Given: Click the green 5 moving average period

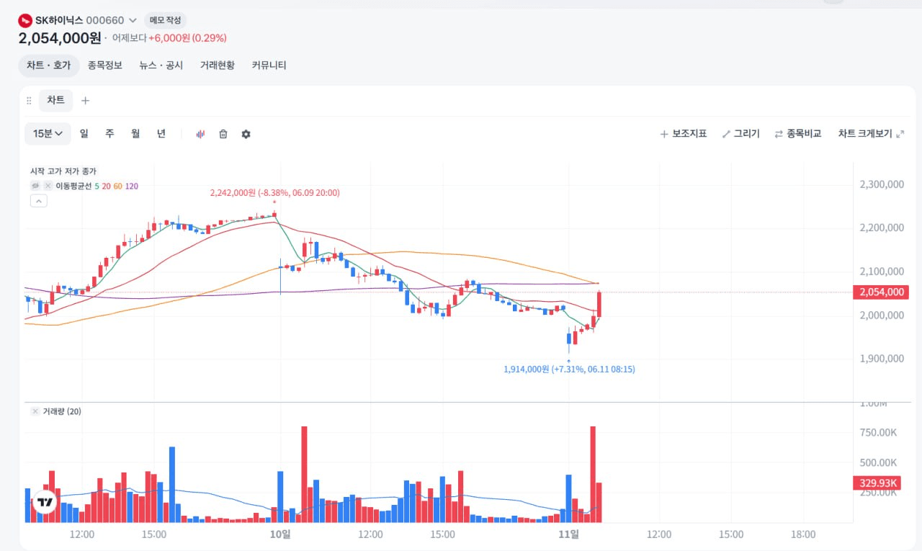Looking at the screenshot, I should pos(98,186).
